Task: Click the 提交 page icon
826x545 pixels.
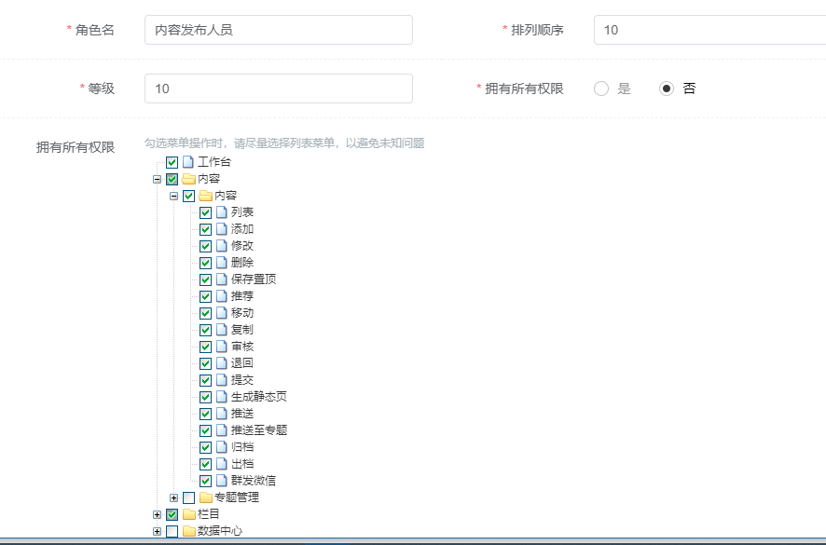Action: (221, 380)
